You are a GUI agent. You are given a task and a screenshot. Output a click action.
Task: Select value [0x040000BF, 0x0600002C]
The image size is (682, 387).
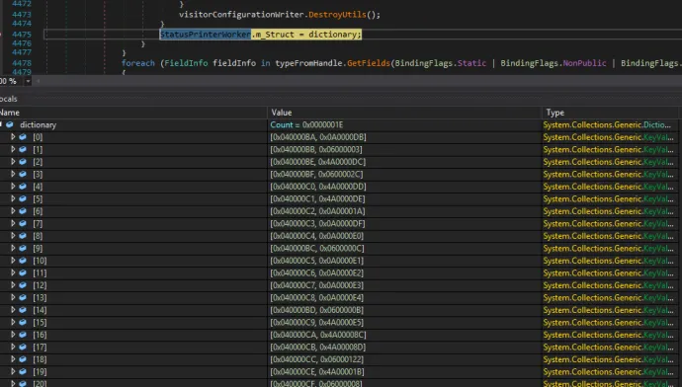tap(316, 174)
